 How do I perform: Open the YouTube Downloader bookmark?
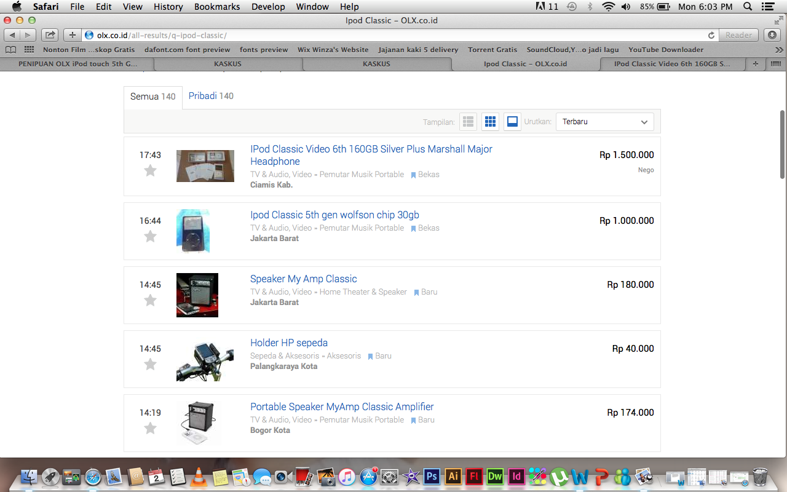click(x=666, y=50)
